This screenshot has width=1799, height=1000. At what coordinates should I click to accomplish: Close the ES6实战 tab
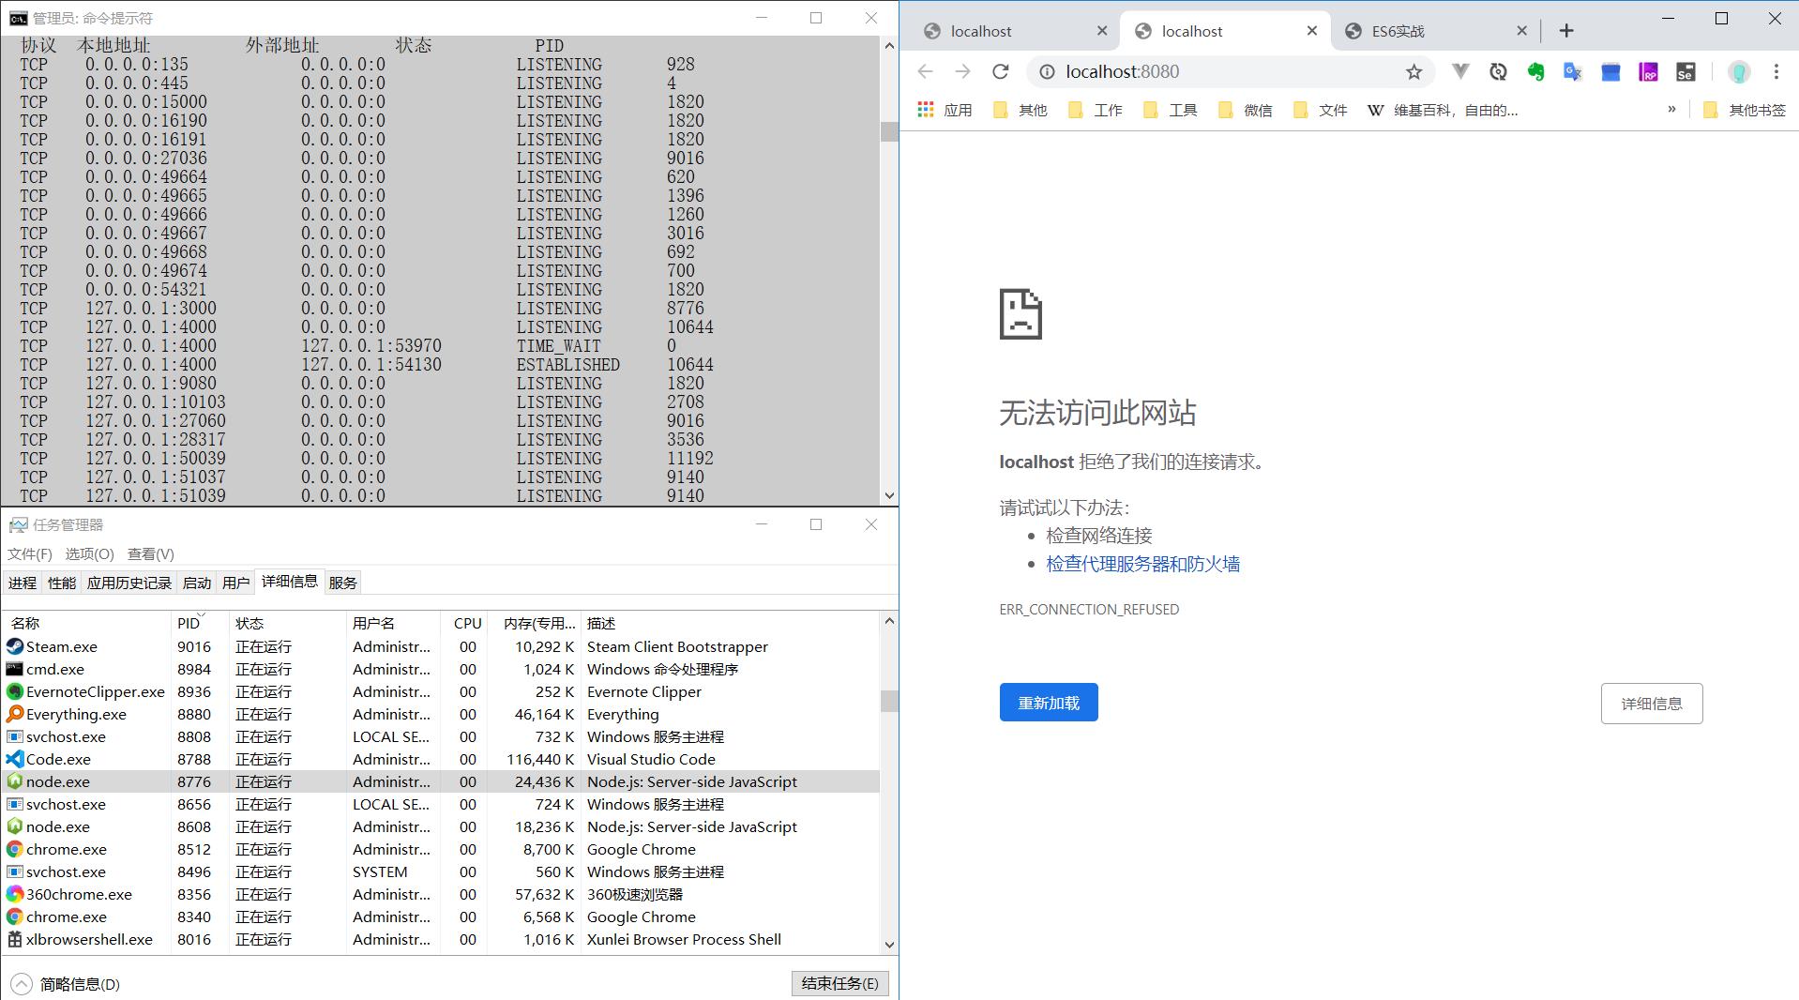(x=1522, y=31)
